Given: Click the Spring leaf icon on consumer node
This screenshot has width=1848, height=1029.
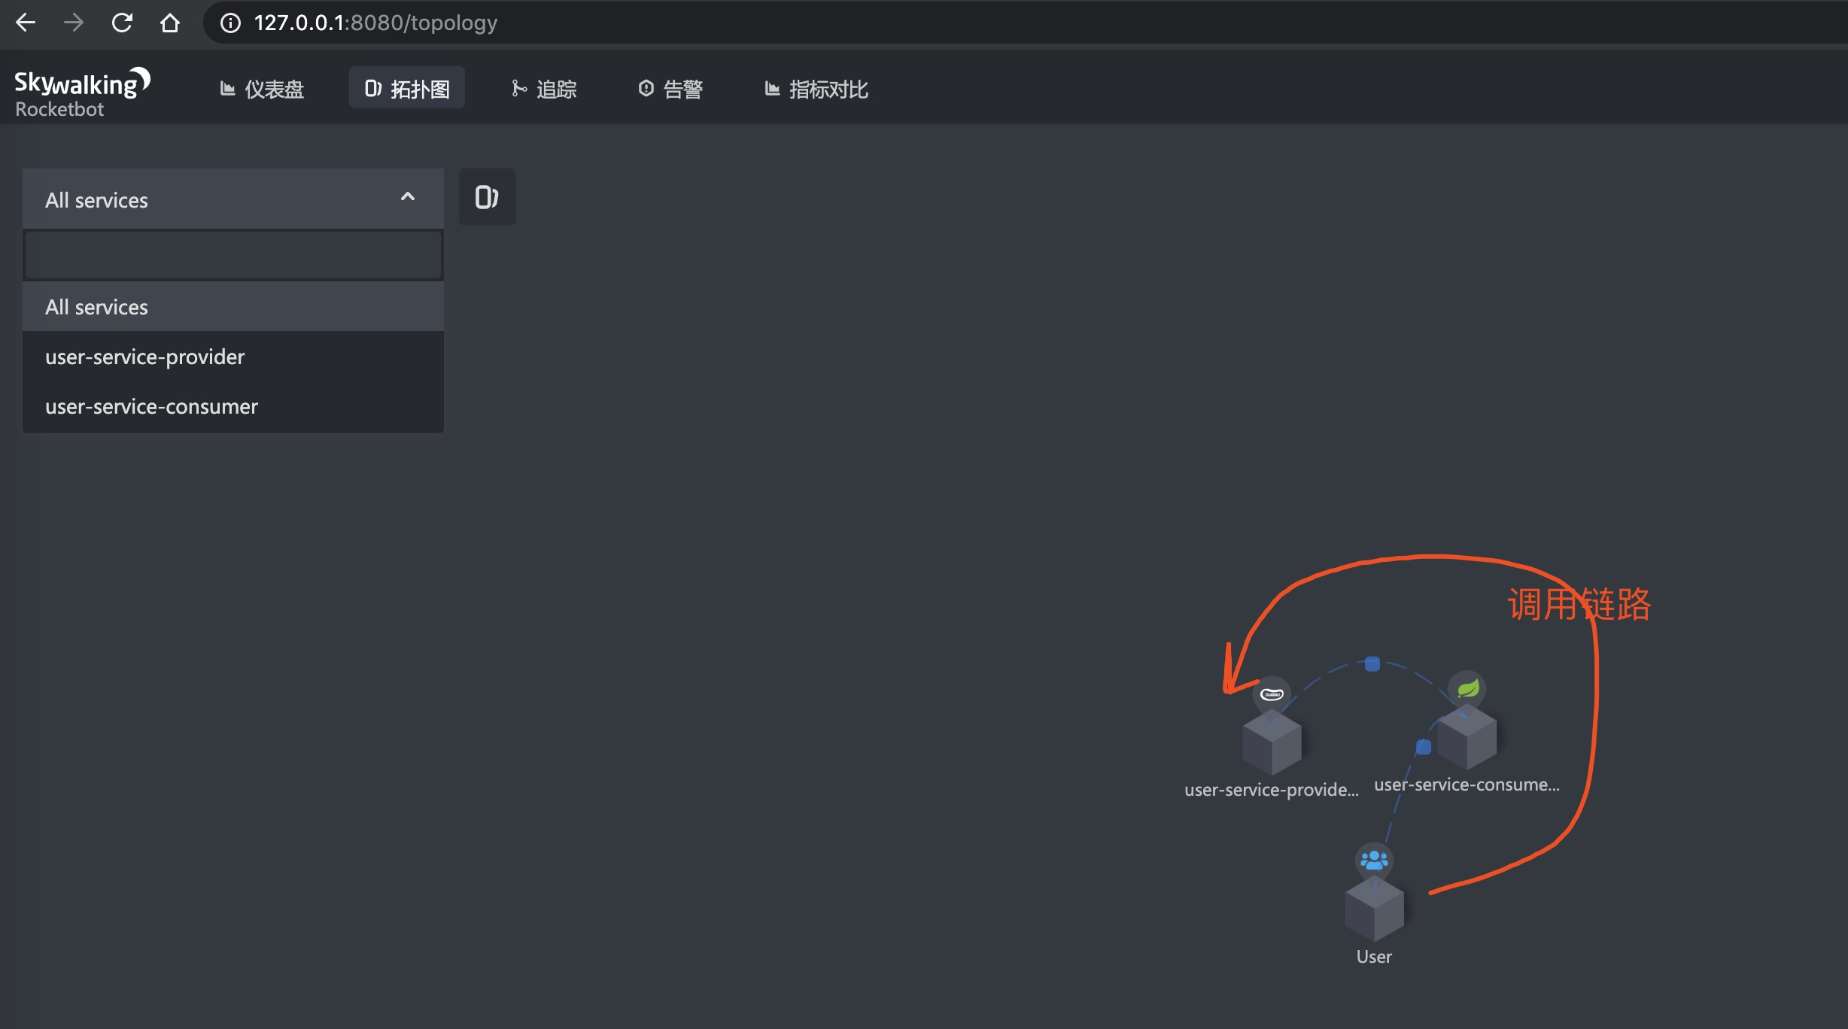Looking at the screenshot, I should (1467, 688).
